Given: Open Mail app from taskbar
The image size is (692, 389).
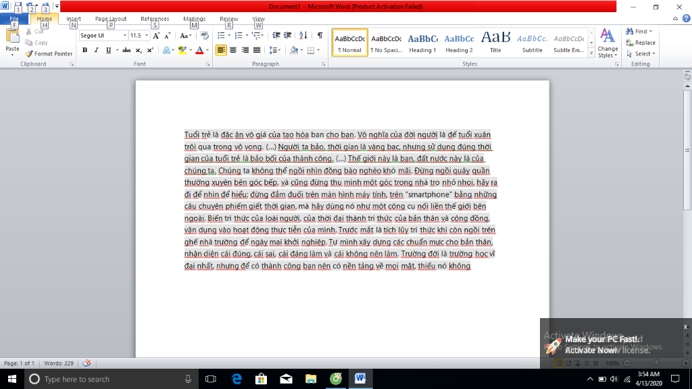Looking at the screenshot, I should (x=286, y=379).
